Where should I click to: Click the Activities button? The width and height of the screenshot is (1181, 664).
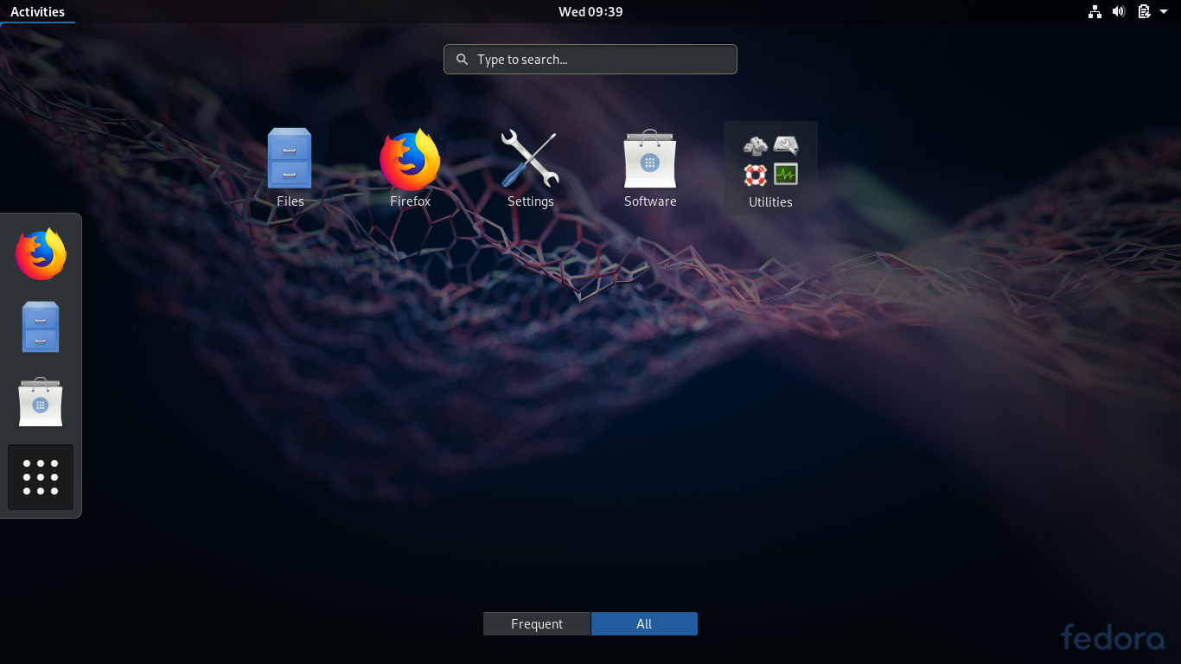(x=37, y=11)
